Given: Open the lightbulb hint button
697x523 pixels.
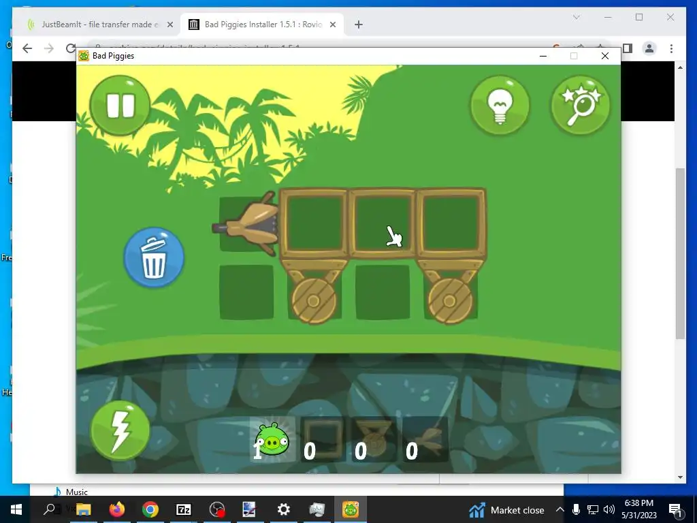Looking at the screenshot, I should pos(500,106).
